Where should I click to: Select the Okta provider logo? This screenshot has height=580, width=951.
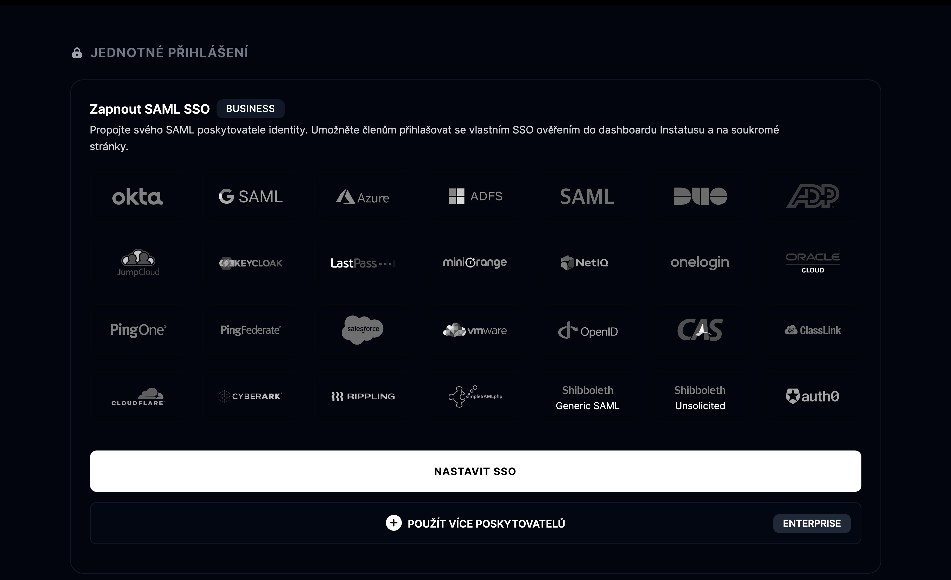(x=137, y=196)
